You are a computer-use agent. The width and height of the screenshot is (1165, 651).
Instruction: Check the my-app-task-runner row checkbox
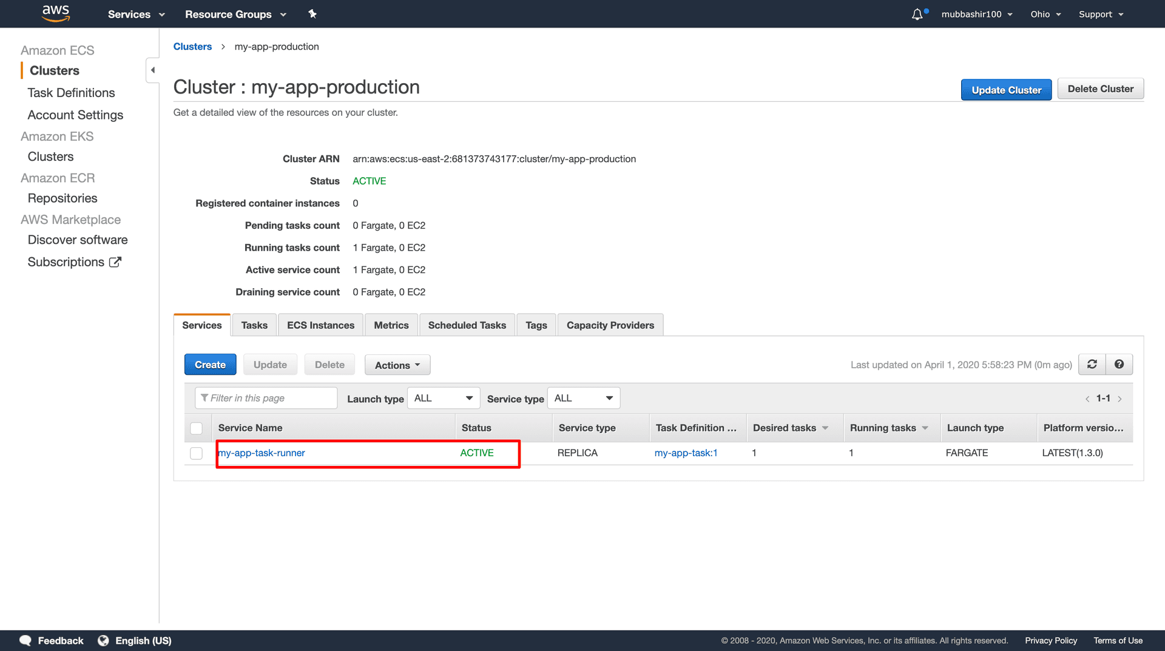click(197, 453)
